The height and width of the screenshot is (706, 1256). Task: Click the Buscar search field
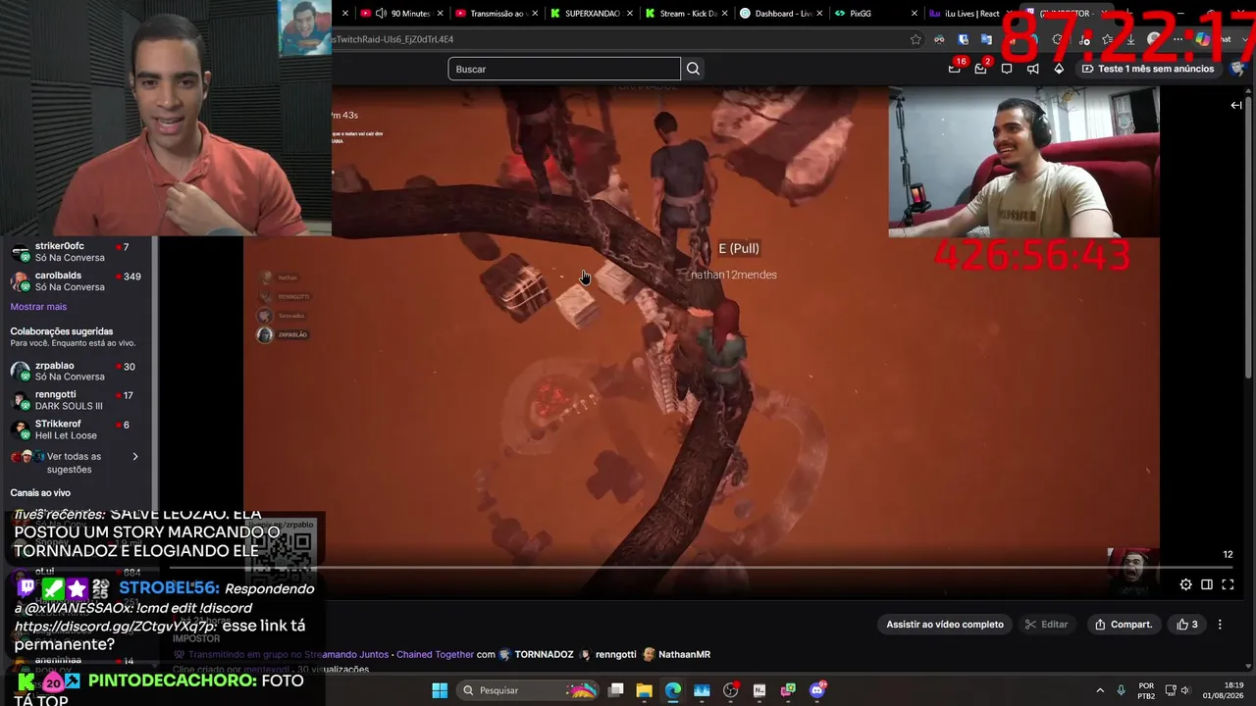(564, 69)
